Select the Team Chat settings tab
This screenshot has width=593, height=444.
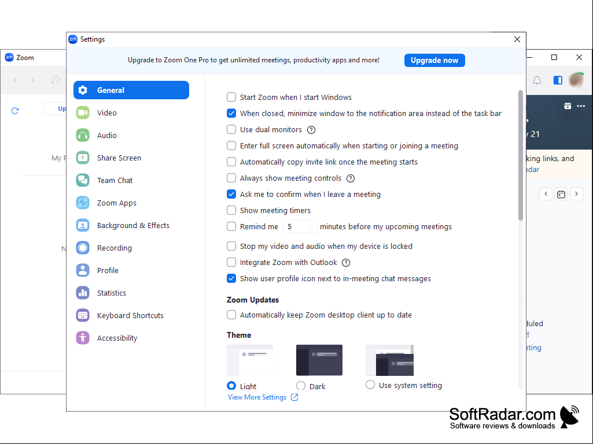pyautogui.click(x=131, y=181)
